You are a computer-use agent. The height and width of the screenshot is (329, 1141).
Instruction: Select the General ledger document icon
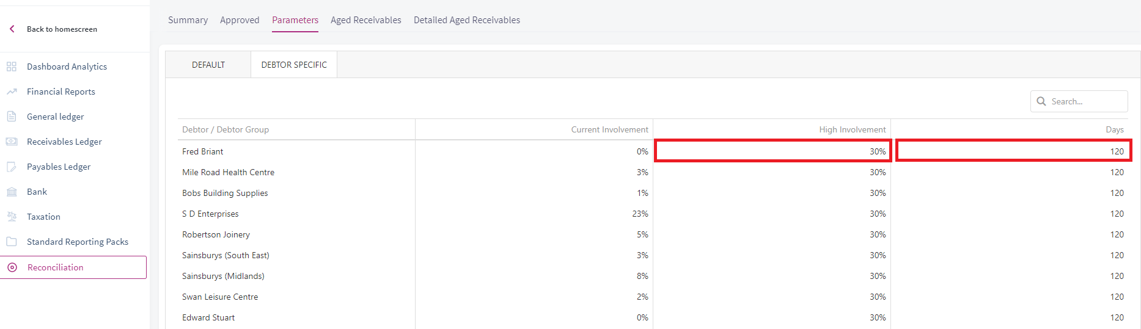12,116
